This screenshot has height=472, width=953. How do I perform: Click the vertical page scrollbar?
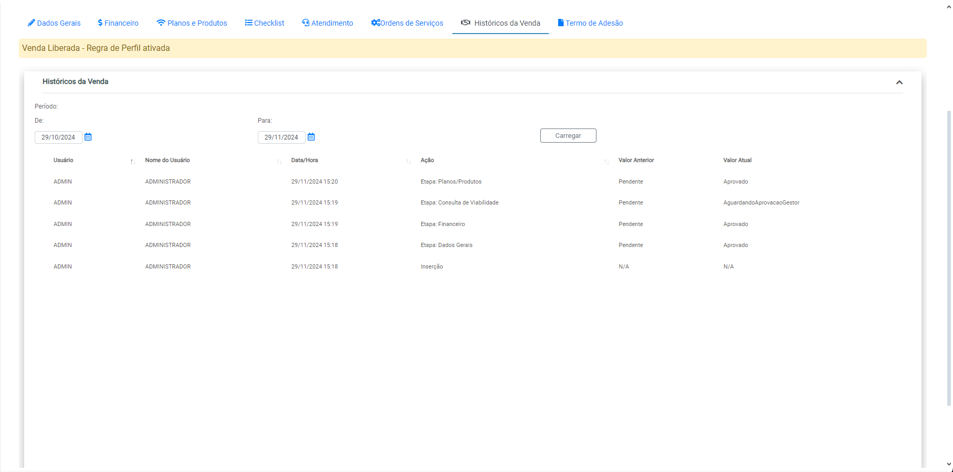(949, 257)
